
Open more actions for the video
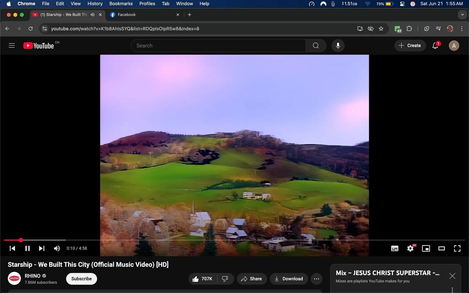[316, 279]
